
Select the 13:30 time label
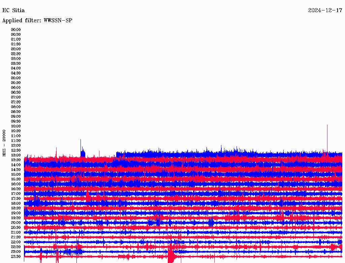coord(16,160)
